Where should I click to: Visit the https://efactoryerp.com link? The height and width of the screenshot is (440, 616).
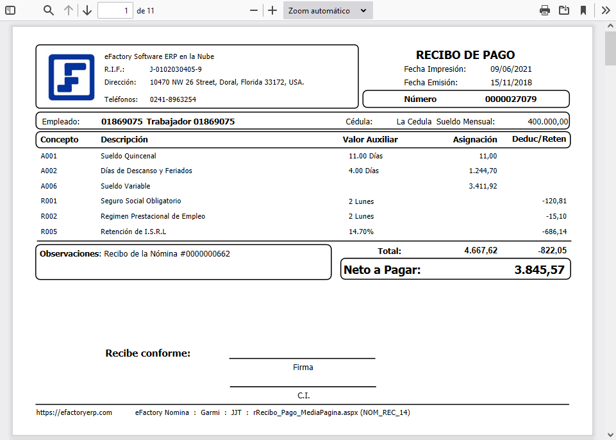74,412
